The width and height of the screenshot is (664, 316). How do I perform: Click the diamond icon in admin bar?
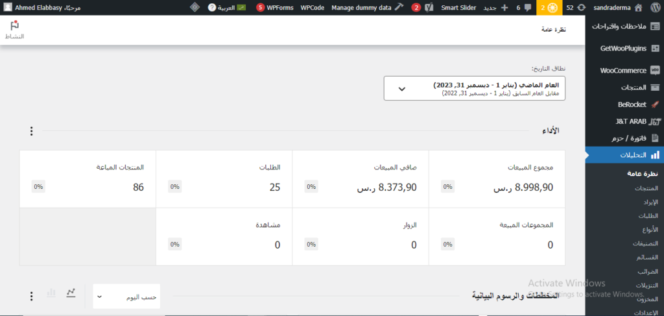[x=195, y=7]
